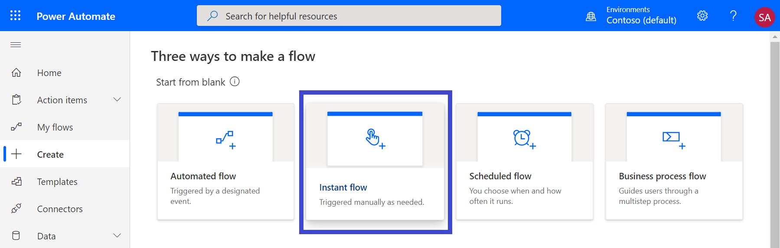Click the Search for helpful resources box
780x248 pixels.
coord(349,16)
